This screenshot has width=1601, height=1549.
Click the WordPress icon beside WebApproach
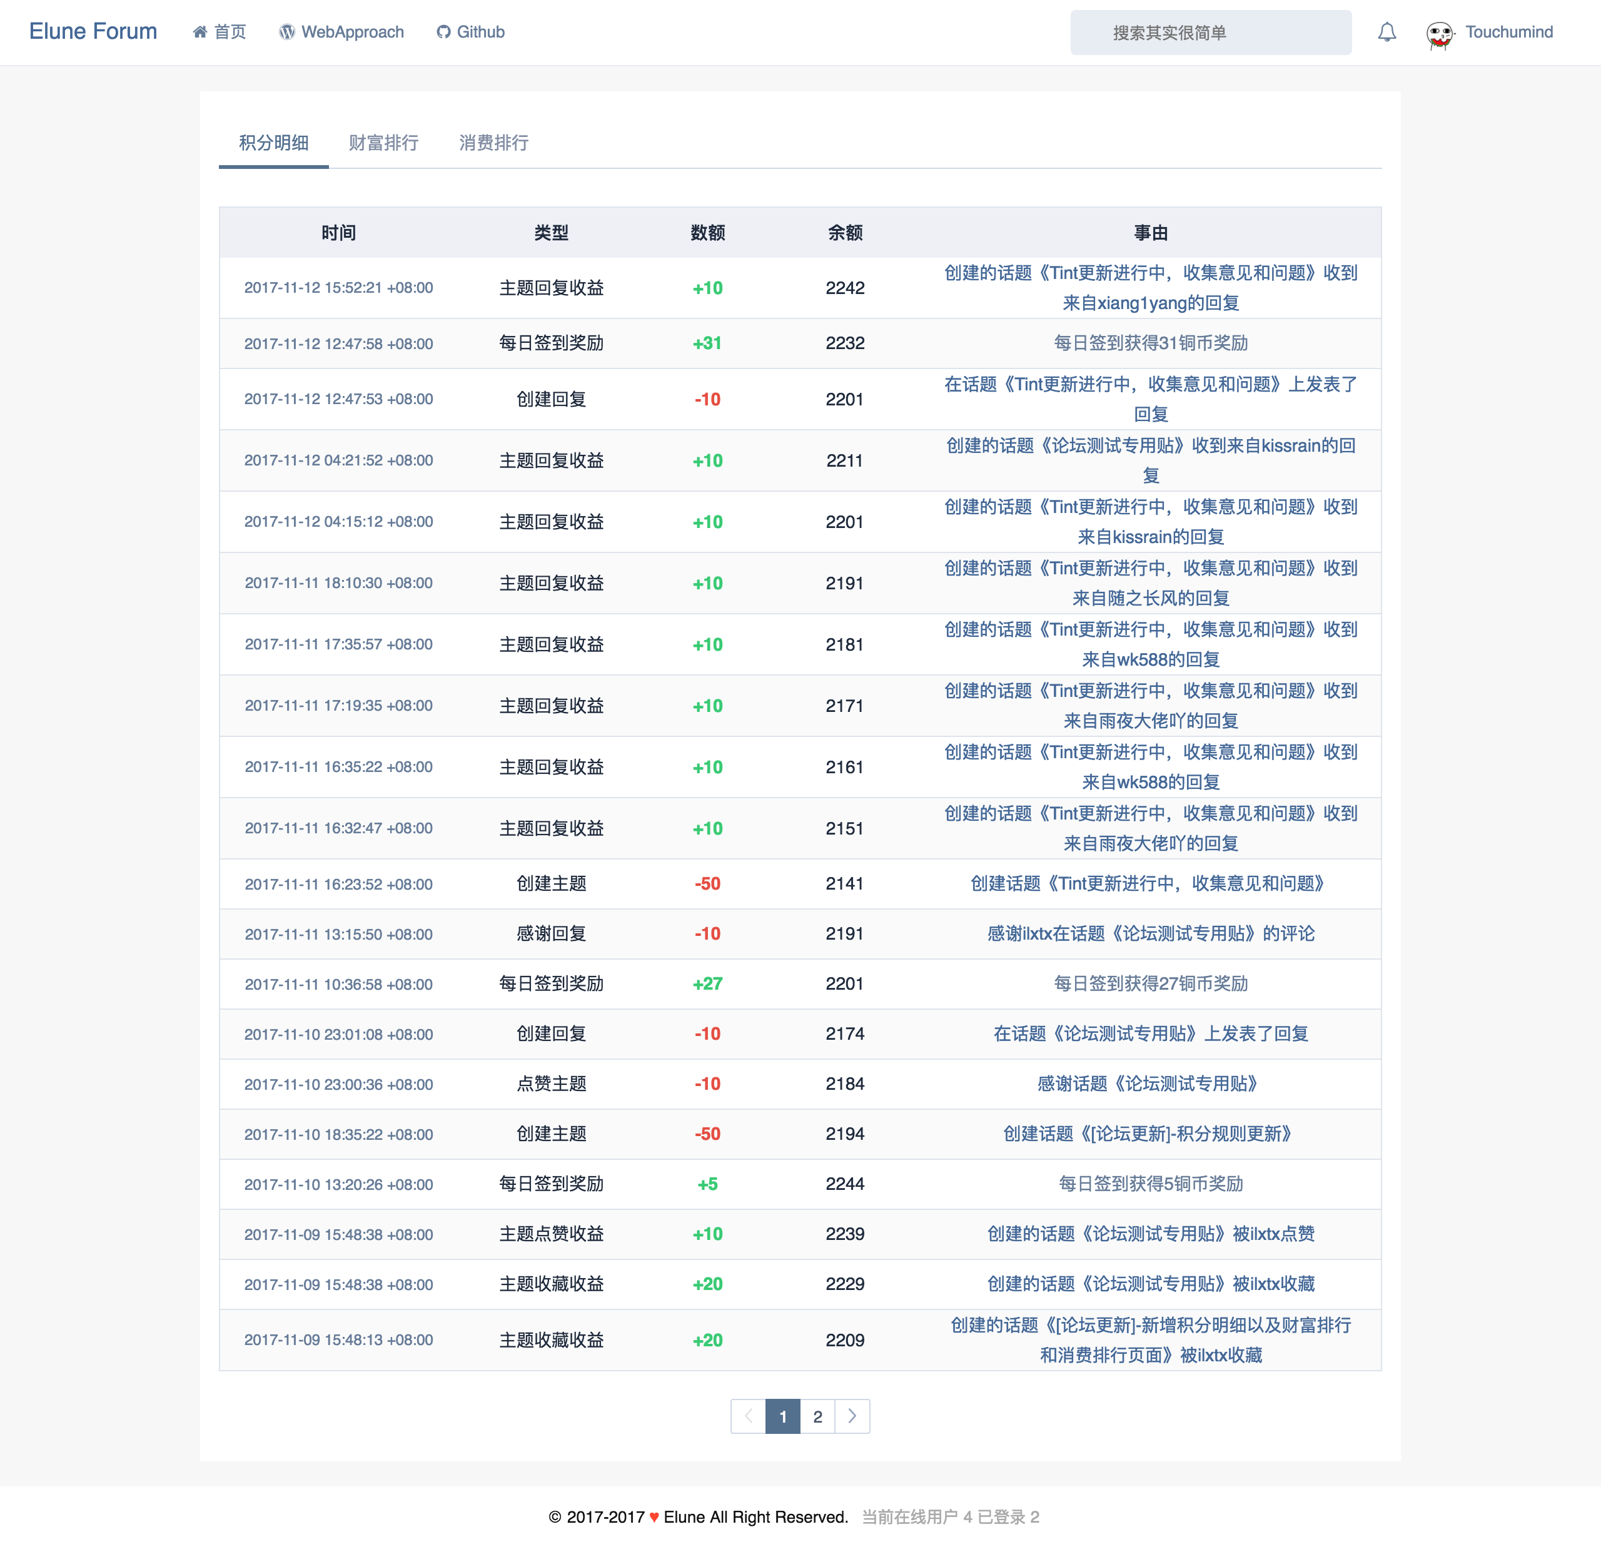pos(286,32)
